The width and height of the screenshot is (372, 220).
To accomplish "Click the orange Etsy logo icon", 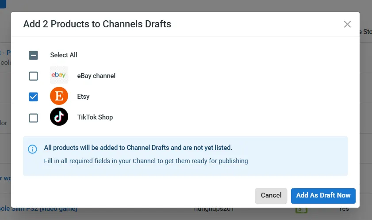I will (59, 96).
